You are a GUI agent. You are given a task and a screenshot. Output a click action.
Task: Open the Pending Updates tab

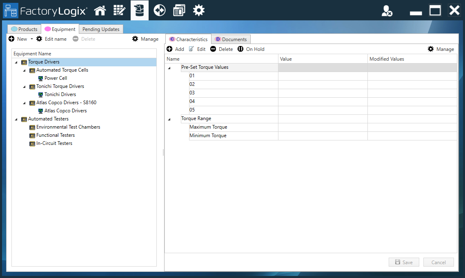pyautogui.click(x=101, y=29)
